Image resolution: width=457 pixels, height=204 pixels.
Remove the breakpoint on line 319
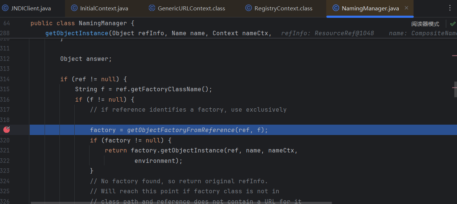(6, 129)
